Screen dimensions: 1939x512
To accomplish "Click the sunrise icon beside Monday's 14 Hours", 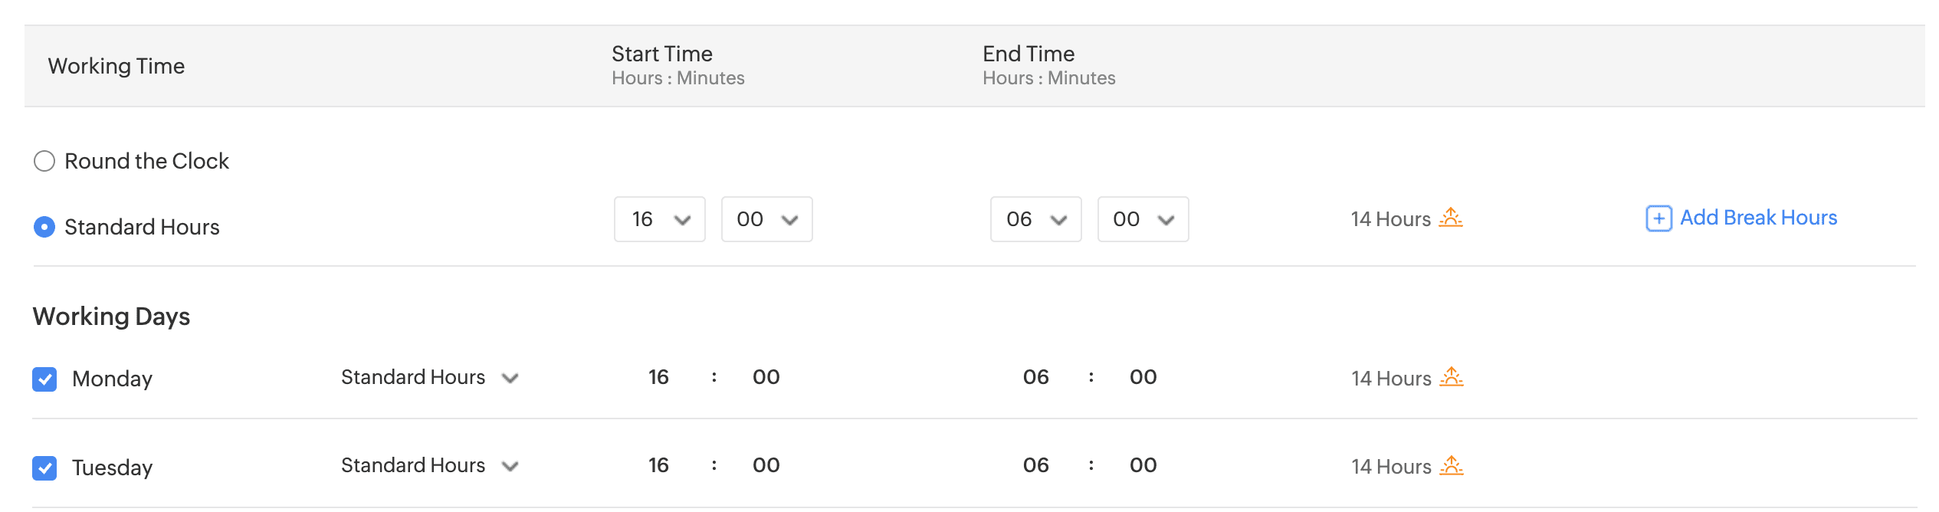I will tap(1451, 378).
